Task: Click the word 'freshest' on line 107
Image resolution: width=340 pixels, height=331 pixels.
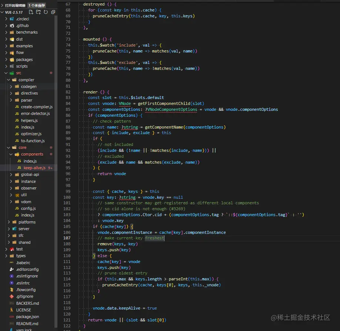Action: tap(154, 238)
